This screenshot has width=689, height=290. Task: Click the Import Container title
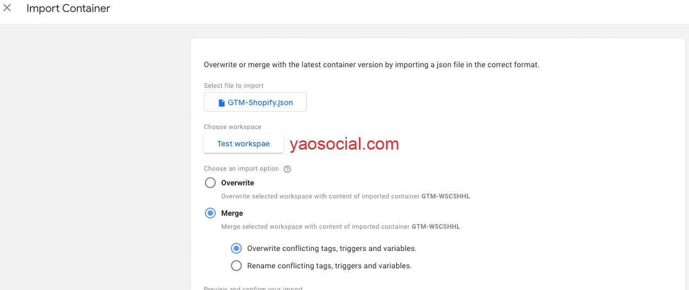tap(68, 9)
